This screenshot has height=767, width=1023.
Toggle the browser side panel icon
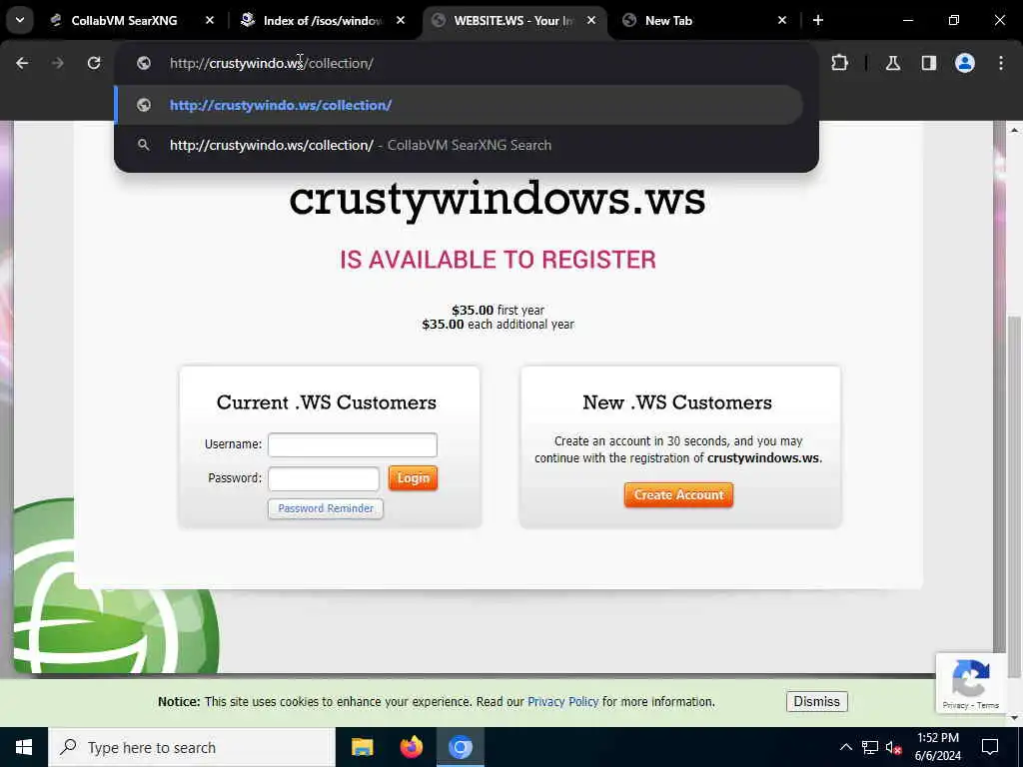tap(929, 63)
